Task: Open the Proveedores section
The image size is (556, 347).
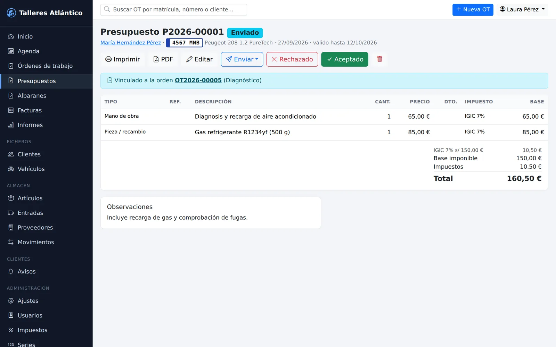Action: pos(46,227)
